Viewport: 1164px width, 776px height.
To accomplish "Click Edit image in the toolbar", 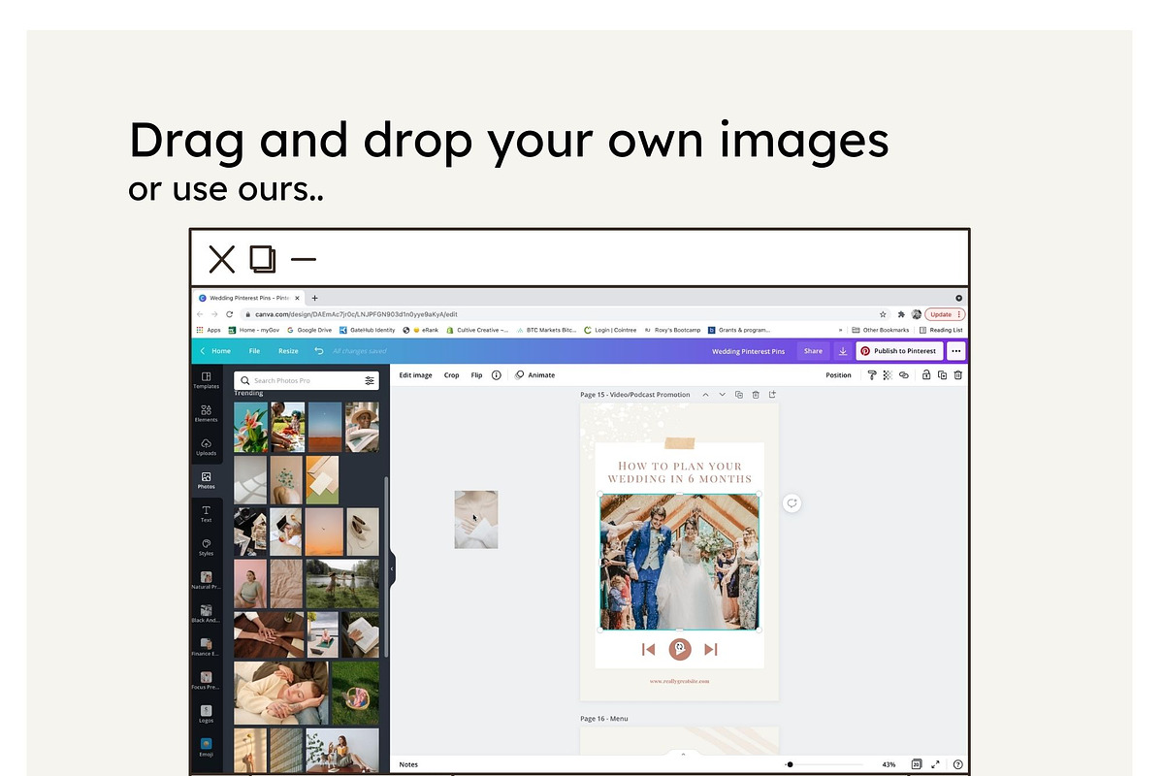I will tap(415, 374).
